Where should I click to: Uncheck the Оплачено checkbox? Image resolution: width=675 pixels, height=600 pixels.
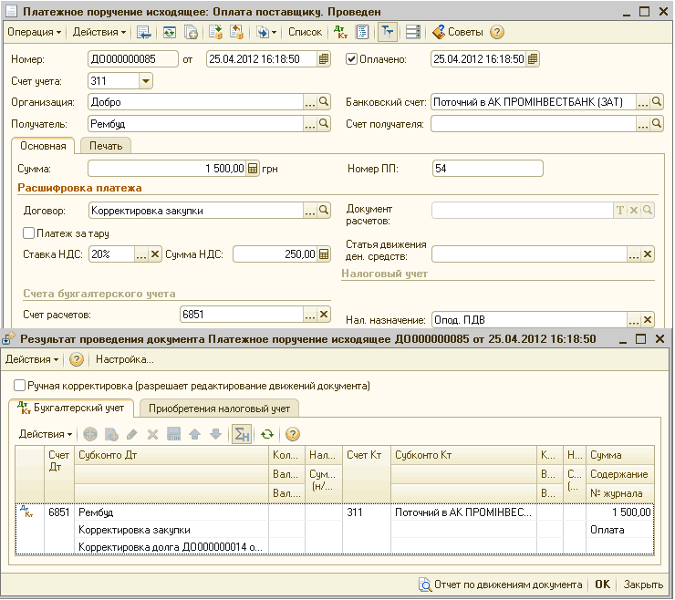(x=352, y=59)
